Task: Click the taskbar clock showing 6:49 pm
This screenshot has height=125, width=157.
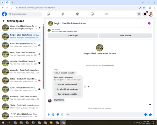Action: (x=146, y=122)
